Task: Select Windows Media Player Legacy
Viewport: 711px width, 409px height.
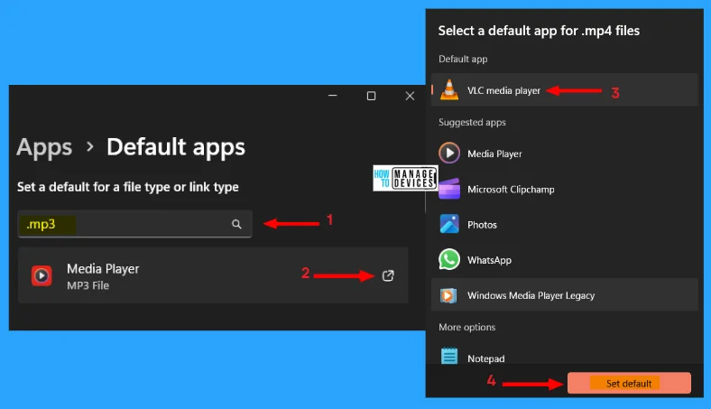Action: (x=564, y=295)
